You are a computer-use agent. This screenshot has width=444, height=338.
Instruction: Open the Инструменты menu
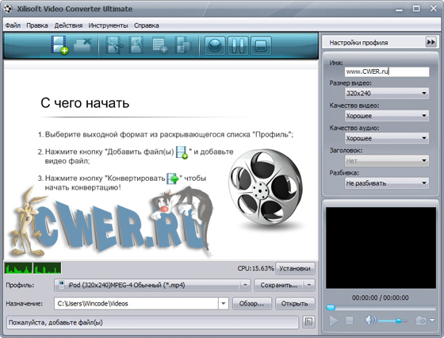[x=108, y=25]
